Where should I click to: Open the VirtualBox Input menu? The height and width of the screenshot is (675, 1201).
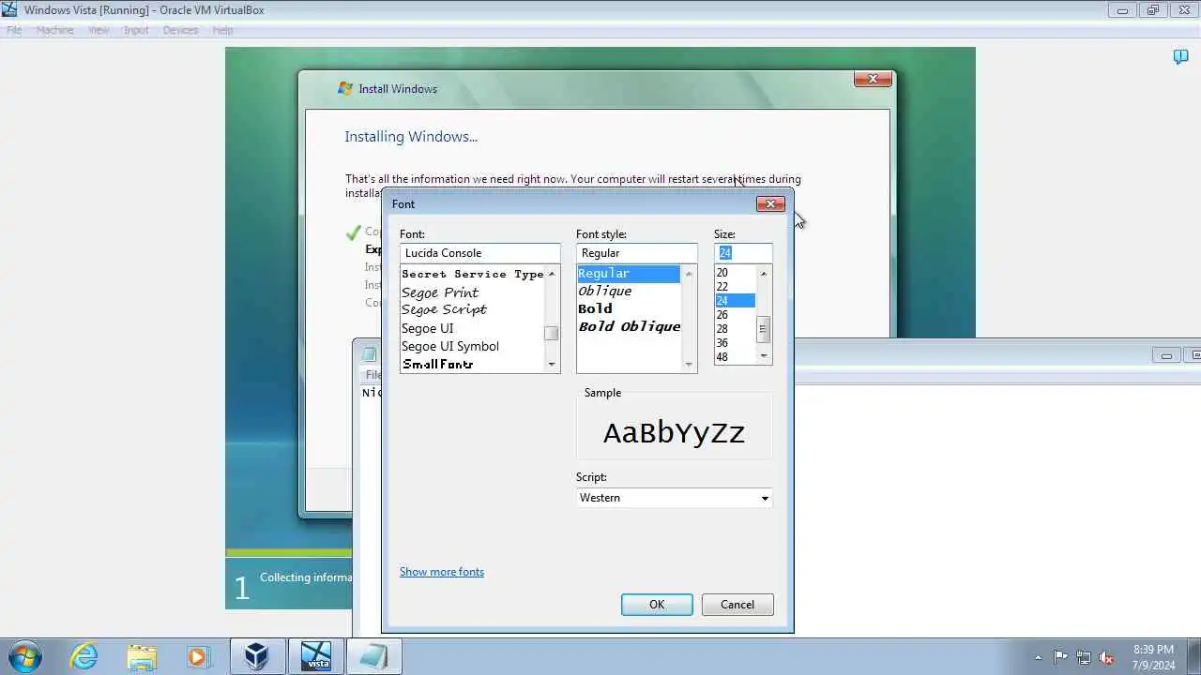[136, 30]
